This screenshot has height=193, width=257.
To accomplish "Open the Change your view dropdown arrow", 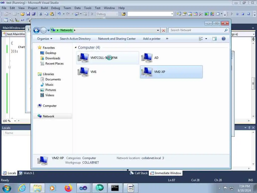I will 206,39.
